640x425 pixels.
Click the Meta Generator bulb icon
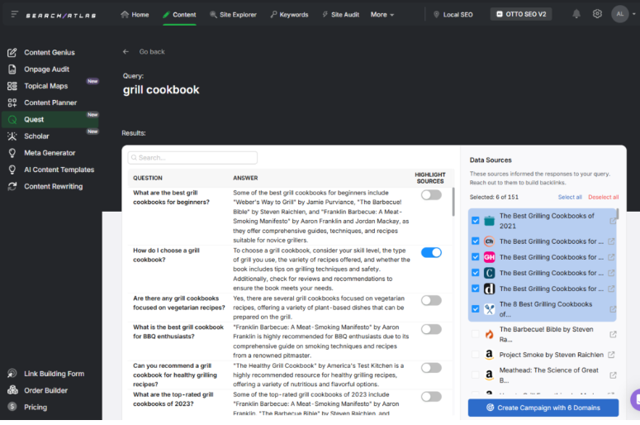(12, 153)
